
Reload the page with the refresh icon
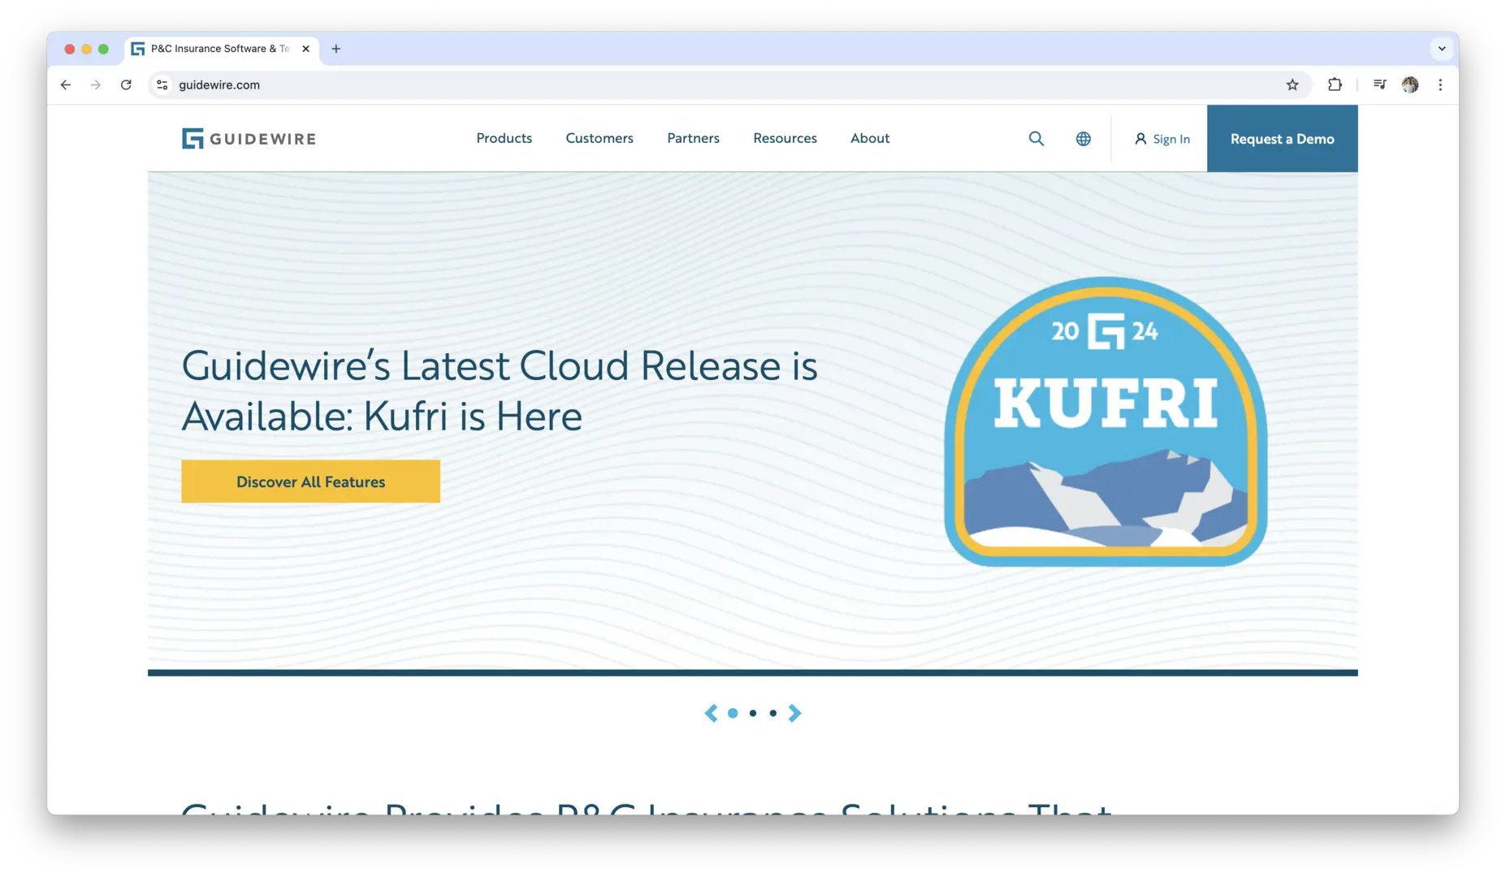click(126, 84)
